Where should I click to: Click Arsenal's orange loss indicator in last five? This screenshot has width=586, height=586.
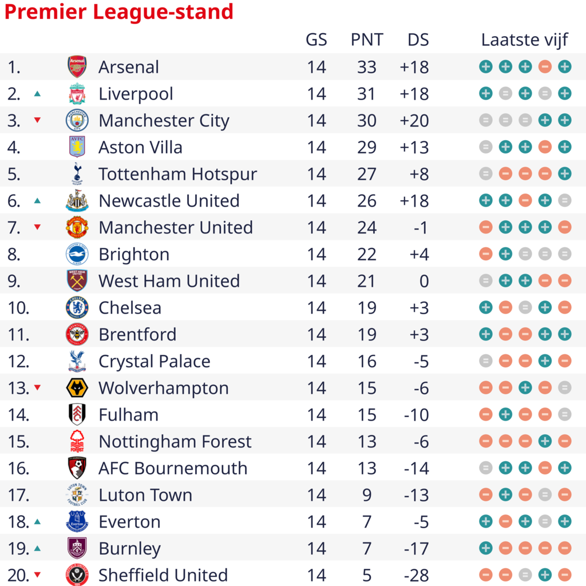click(545, 67)
